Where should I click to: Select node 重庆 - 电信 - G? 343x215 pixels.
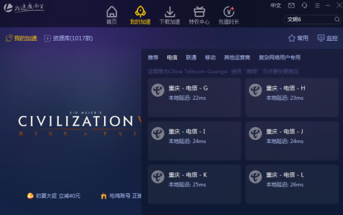tap(195, 97)
